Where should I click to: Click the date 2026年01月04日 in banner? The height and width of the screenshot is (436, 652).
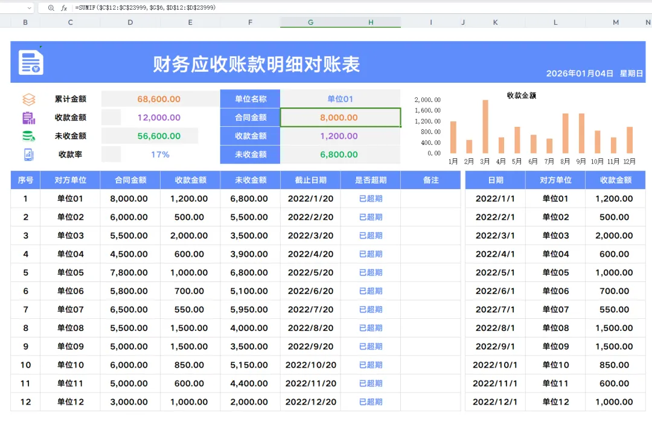tap(579, 74)
